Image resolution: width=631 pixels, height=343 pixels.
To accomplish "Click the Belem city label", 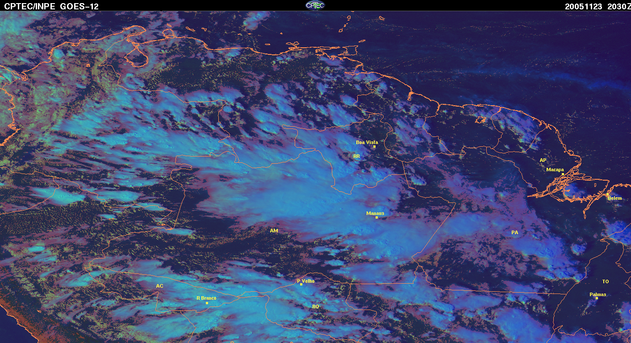I will [x=614, y=198].
